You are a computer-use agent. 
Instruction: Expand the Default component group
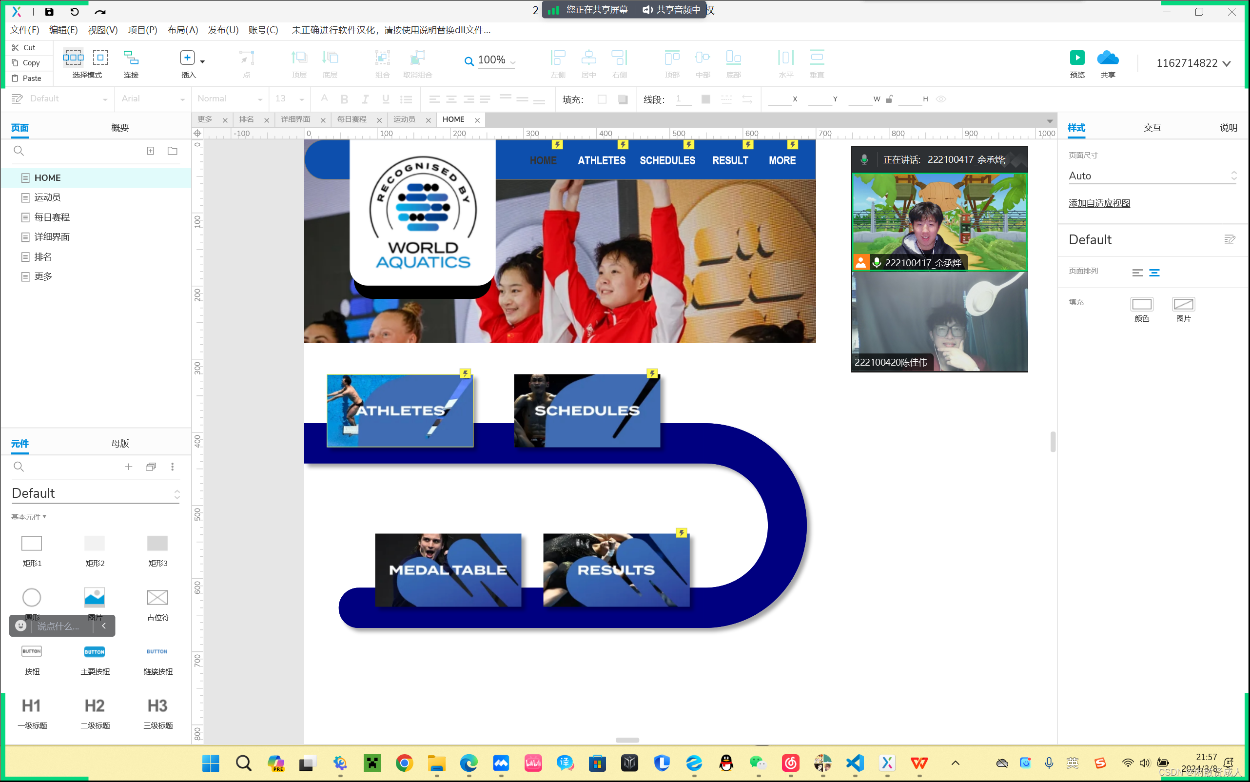[177, 493]
